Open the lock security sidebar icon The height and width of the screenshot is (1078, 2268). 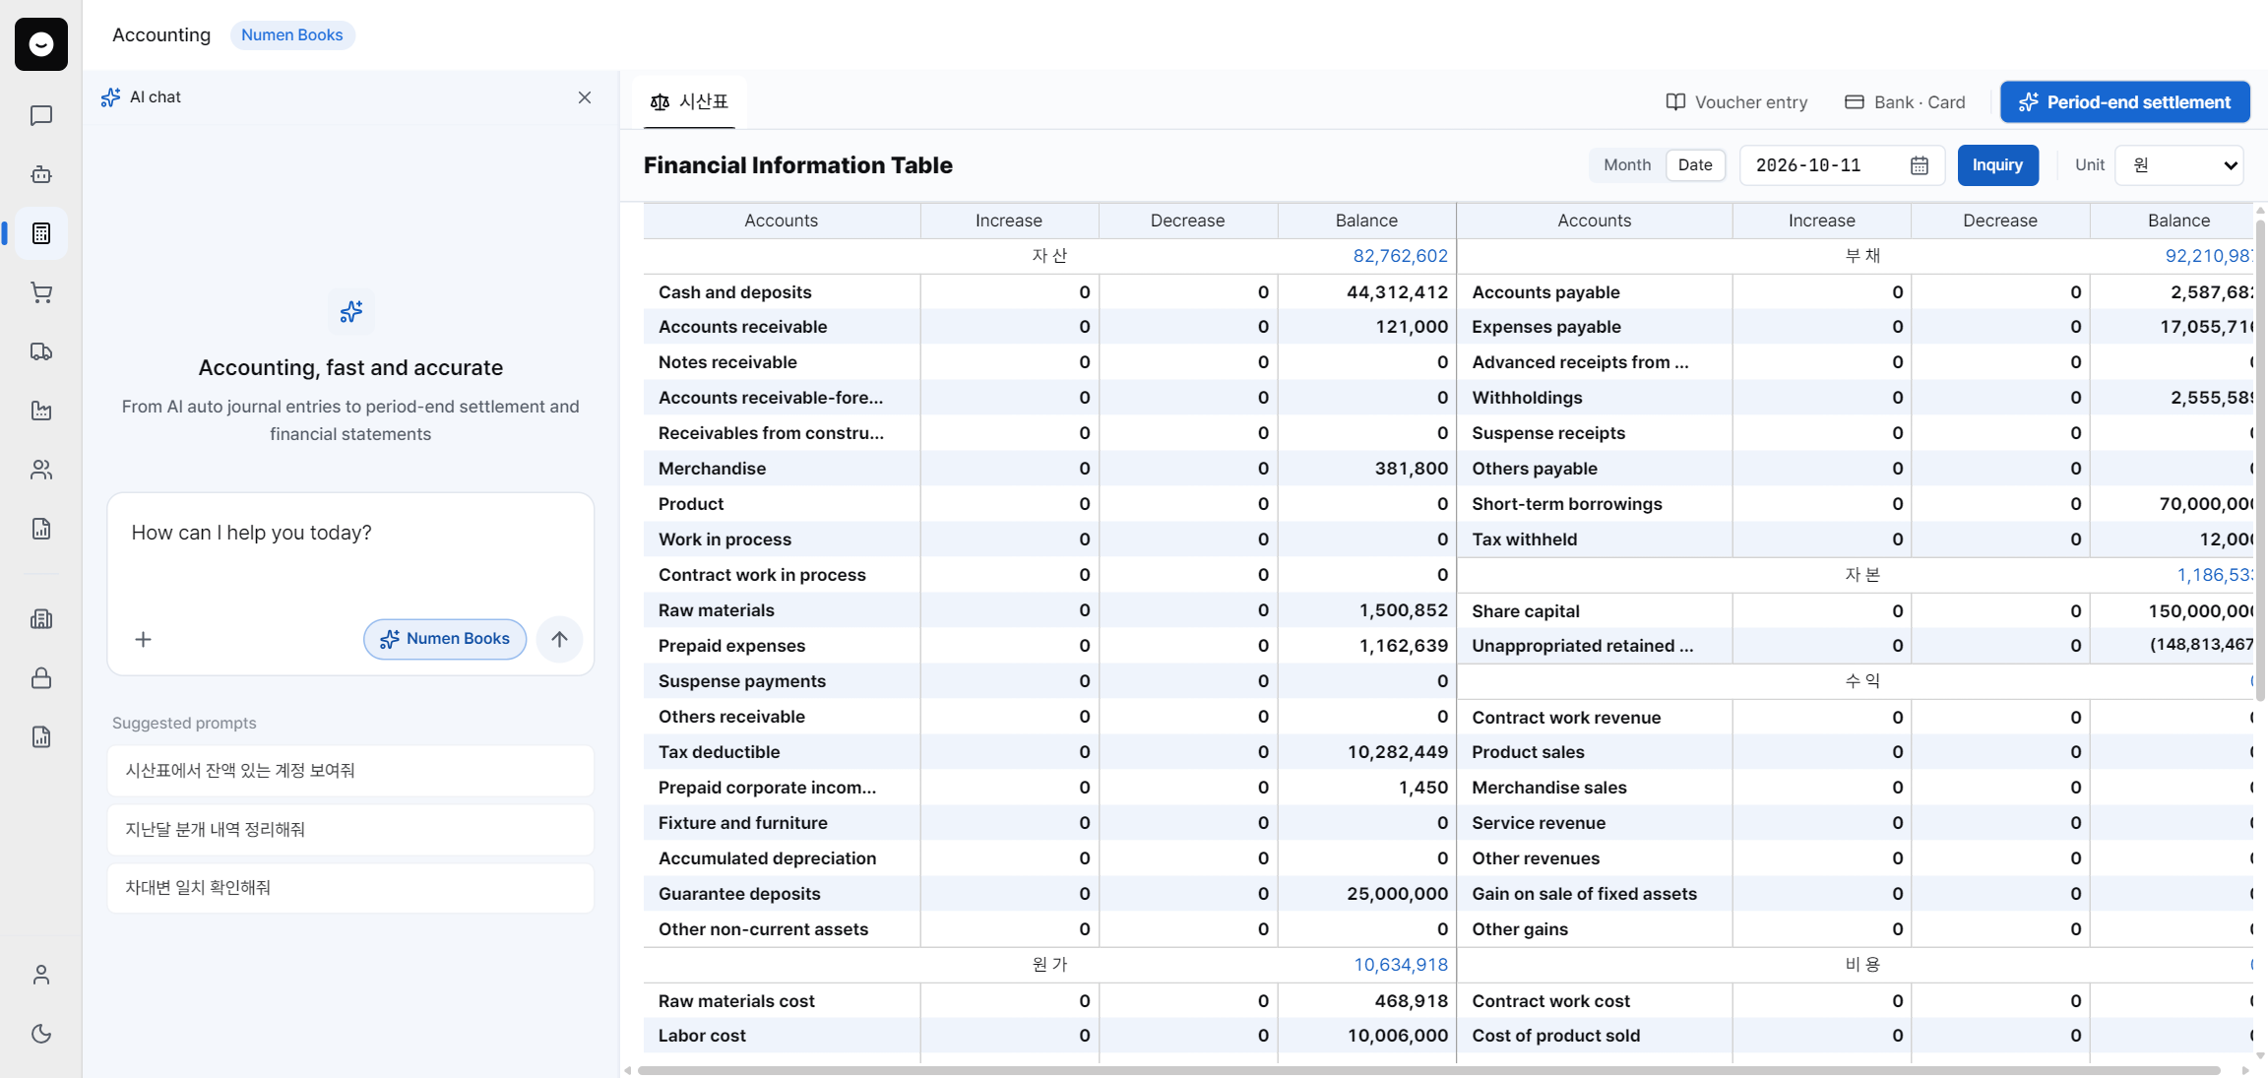[x=40, y=678]
